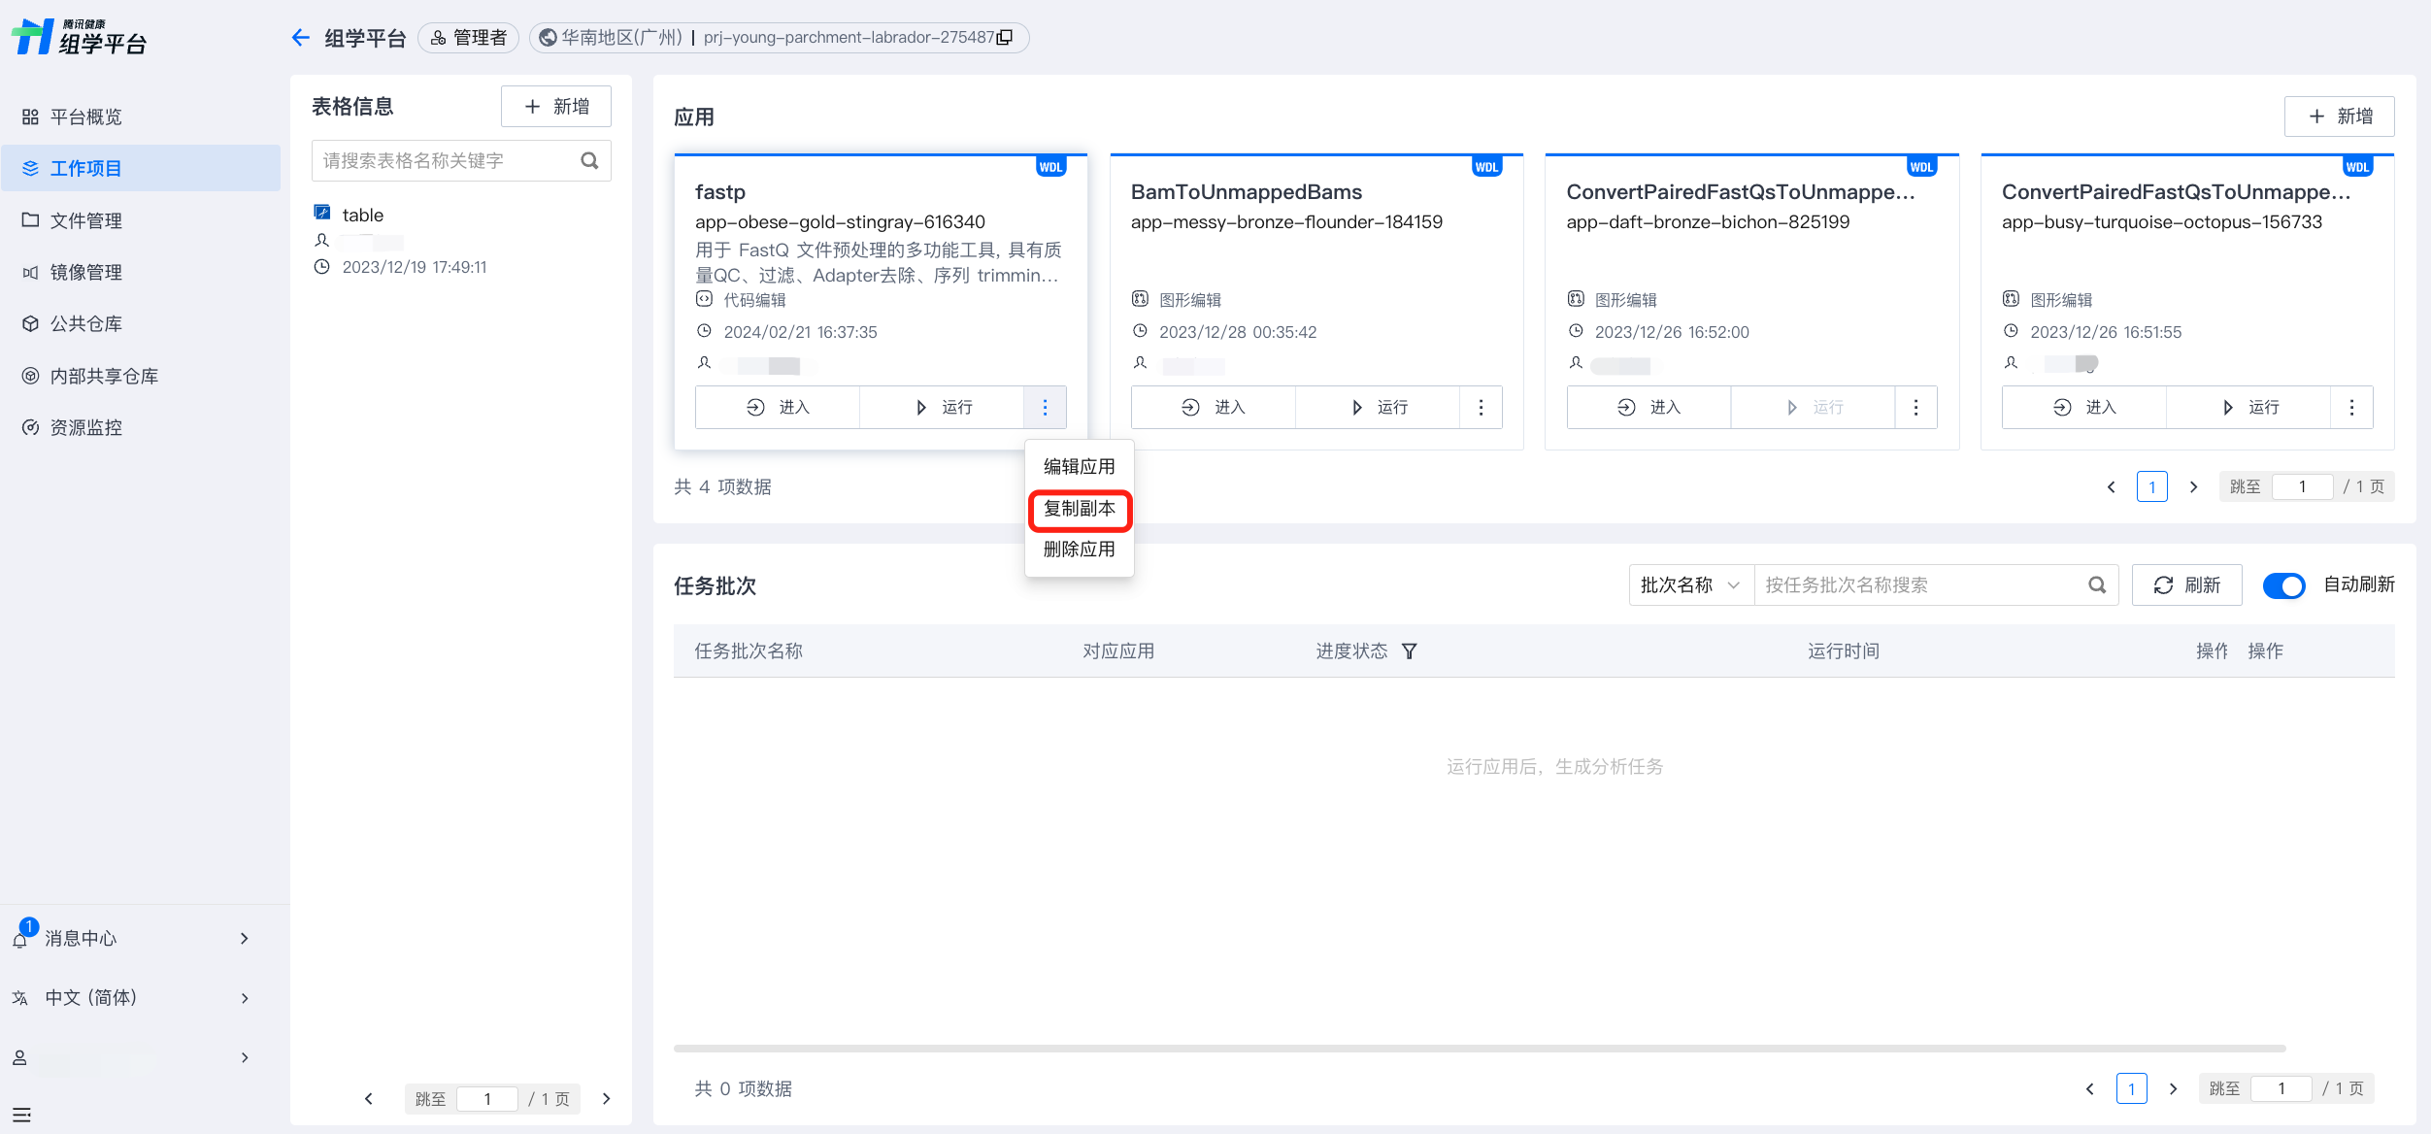2431x1134 pixels.
Task: Run the fastp application
Action: click(942, 408)
